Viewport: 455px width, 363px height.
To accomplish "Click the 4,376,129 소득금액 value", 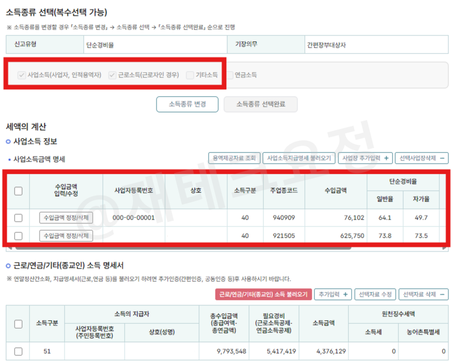I will [331, 351].
